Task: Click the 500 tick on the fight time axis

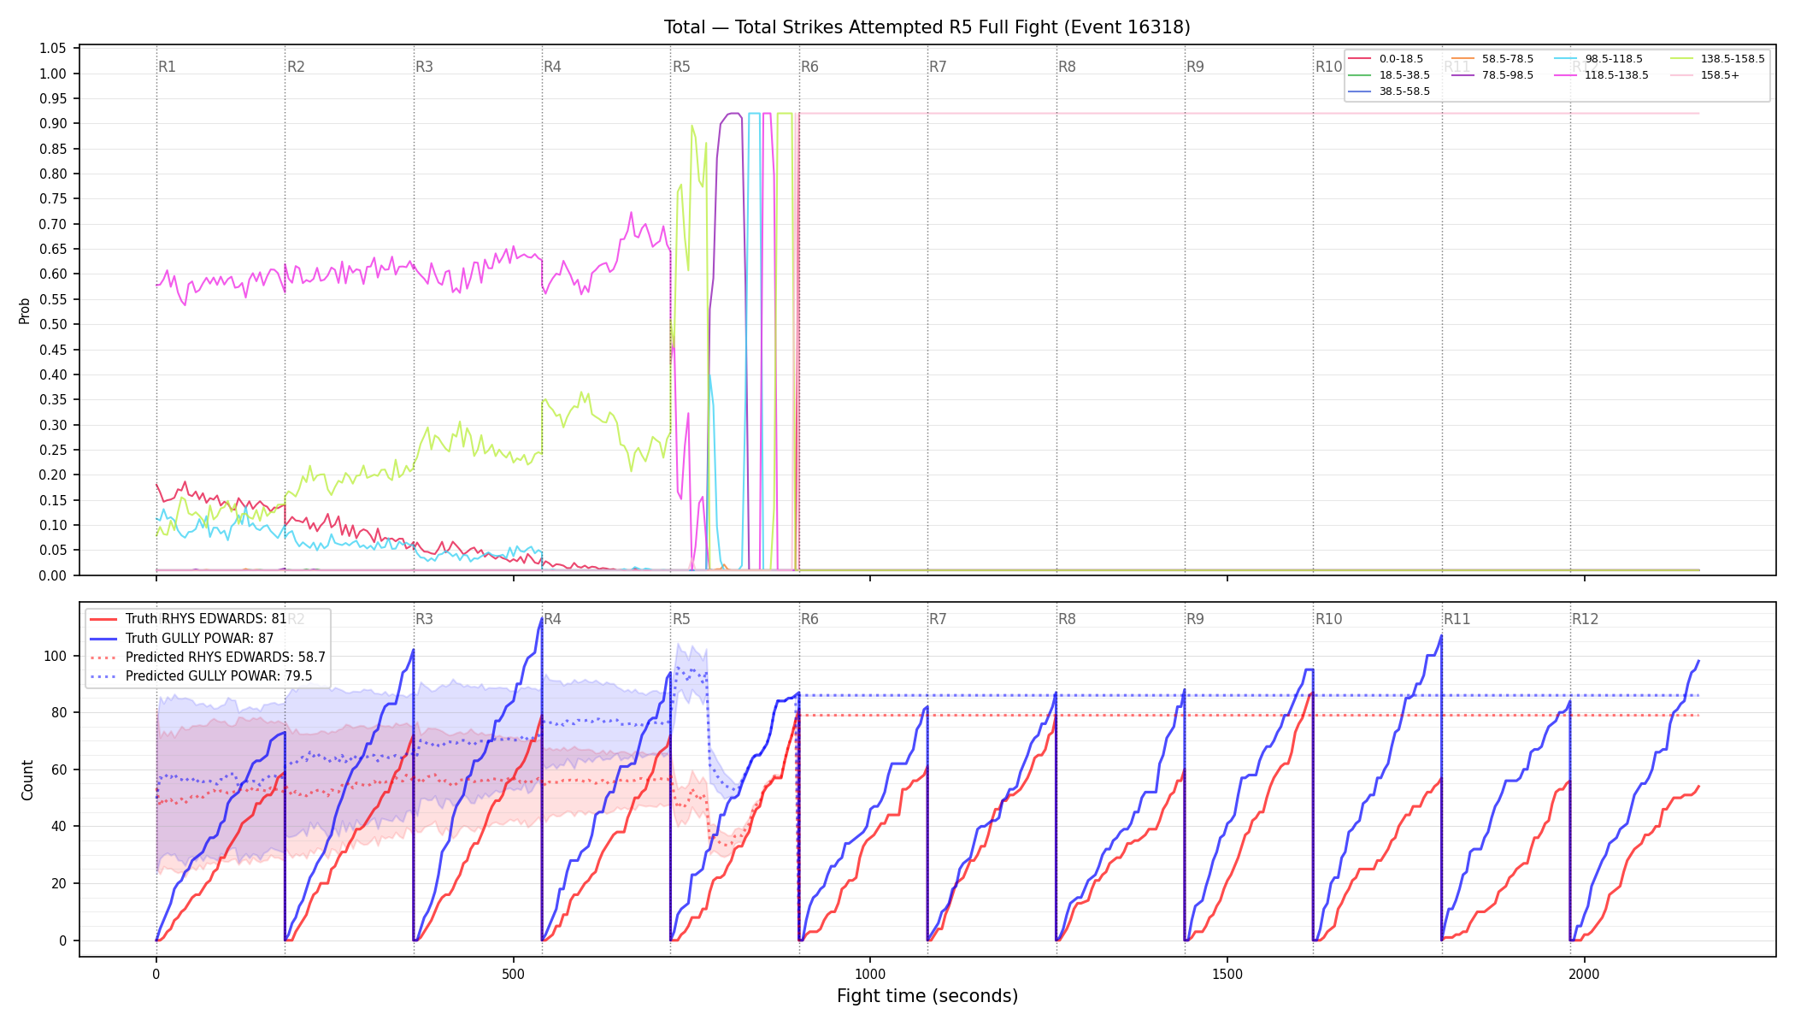Action: point(513,974)
